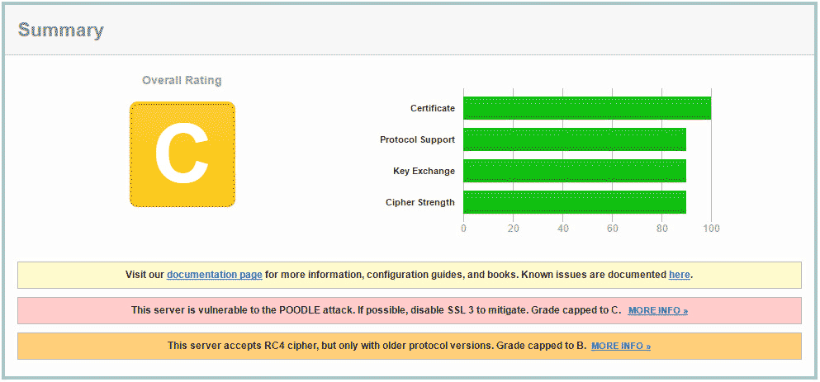This screenshot has width=820, height=382.
Task: Click the Certificate chart label
Action: click(433, 109)
